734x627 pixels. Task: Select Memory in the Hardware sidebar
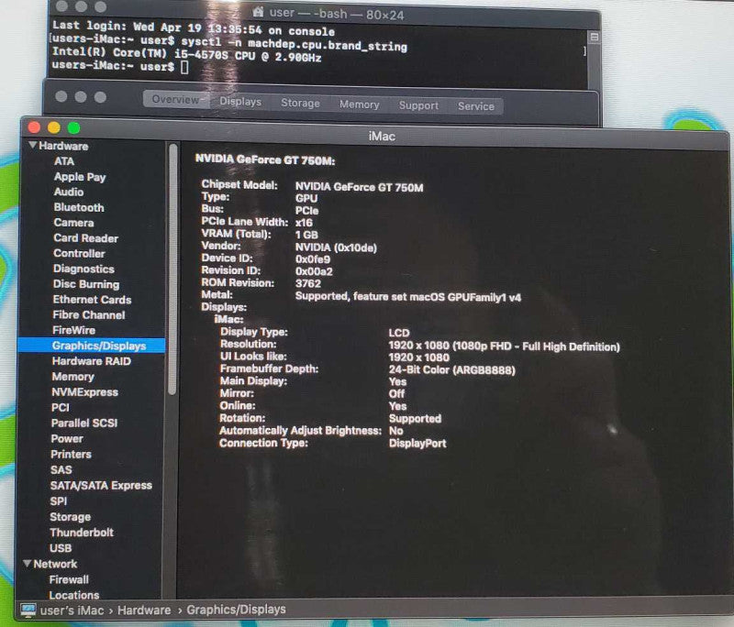pyautogui.click(x=73, y=377)
